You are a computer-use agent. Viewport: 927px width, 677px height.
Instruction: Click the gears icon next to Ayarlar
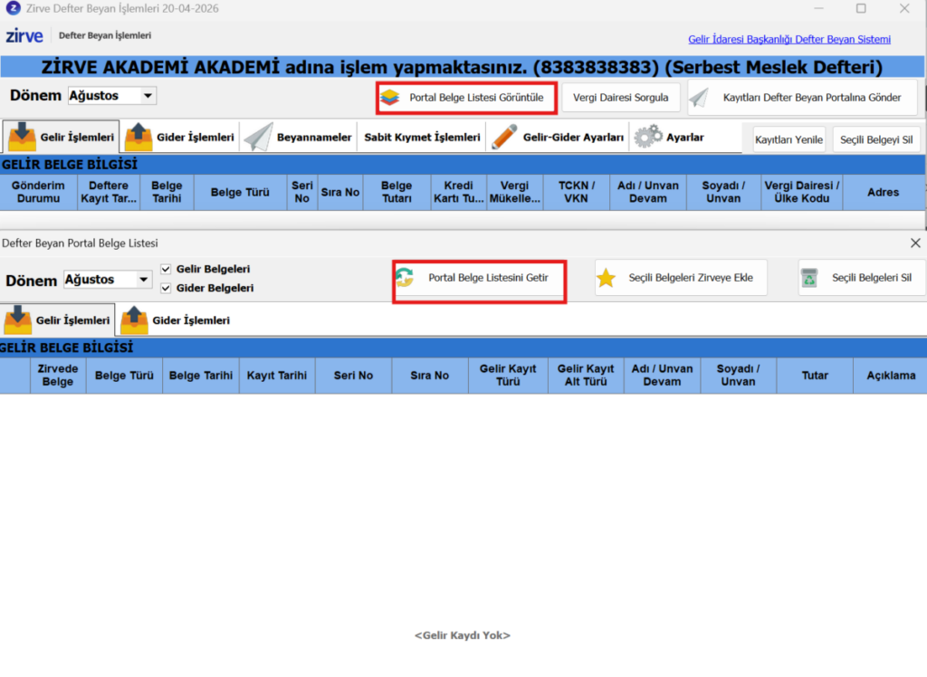click(648, 136)
